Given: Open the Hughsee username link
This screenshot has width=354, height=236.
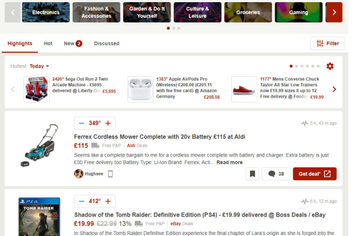Looking at the screenshot, I should (x=94, y=174).
